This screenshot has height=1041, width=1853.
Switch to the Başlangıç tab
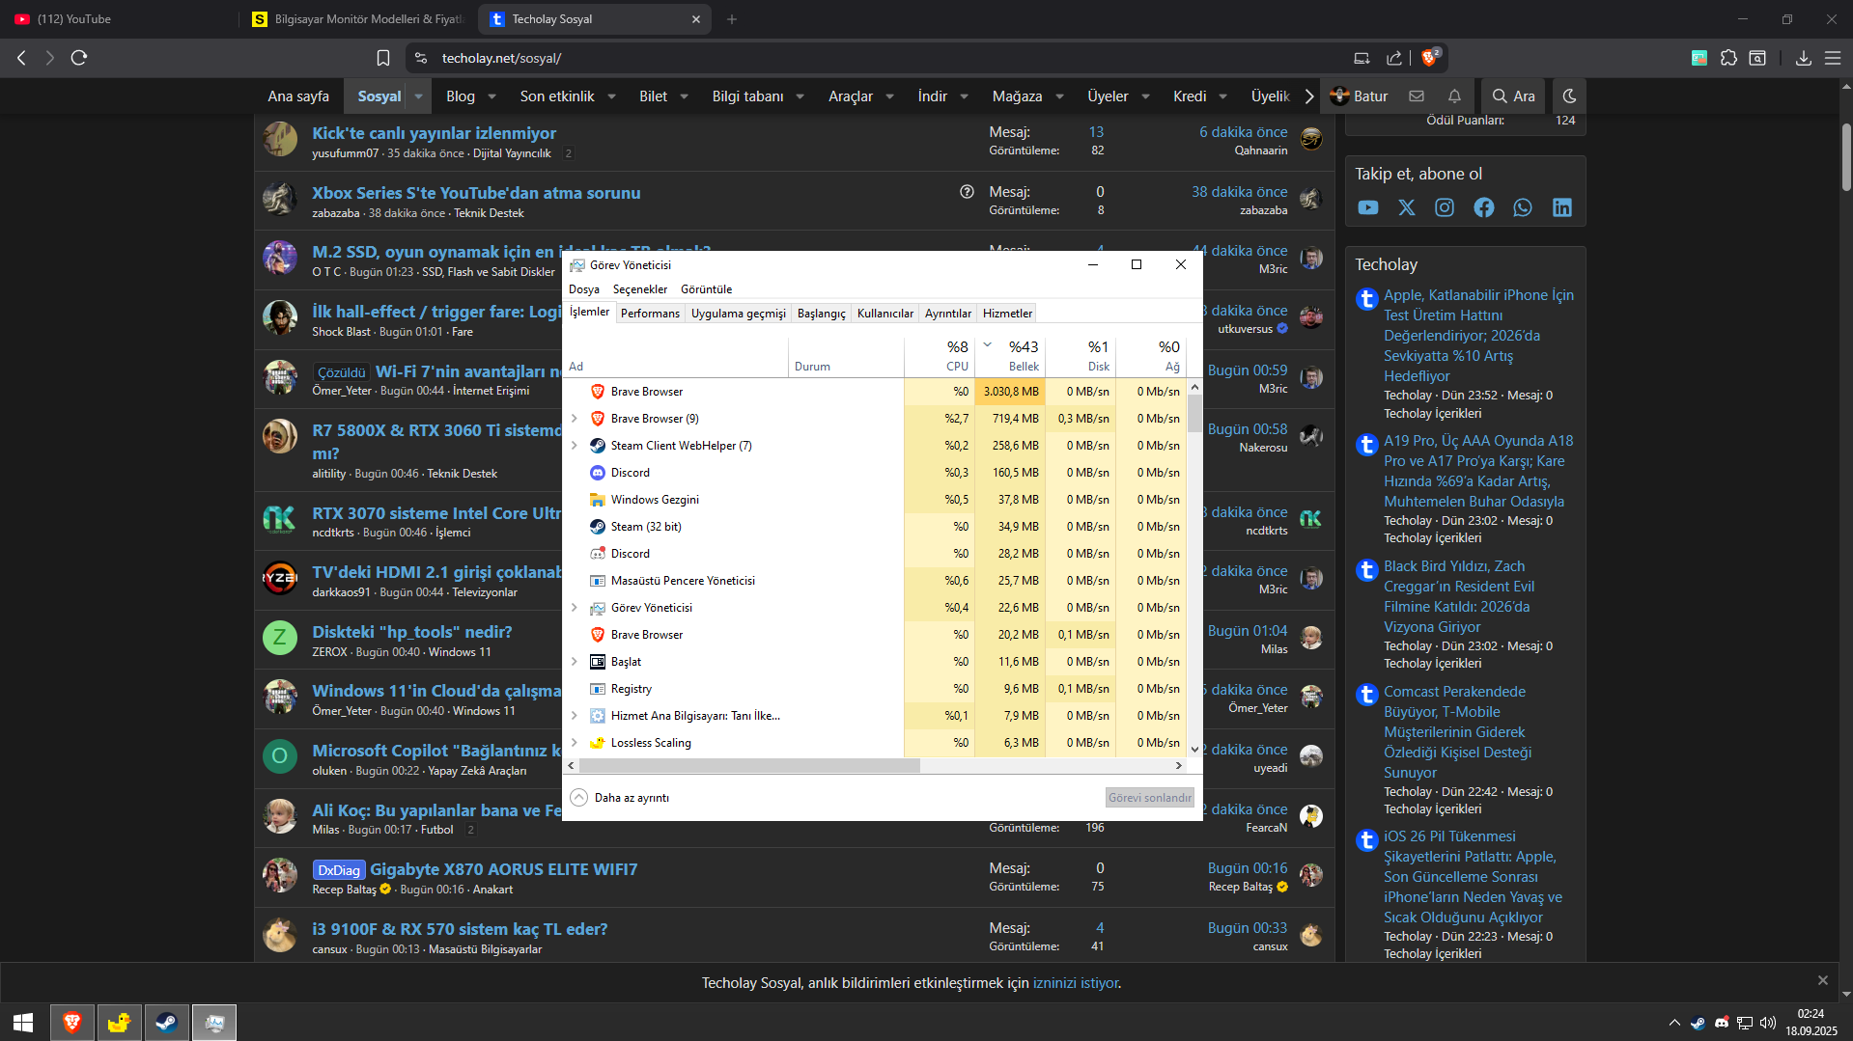[822, 314]
